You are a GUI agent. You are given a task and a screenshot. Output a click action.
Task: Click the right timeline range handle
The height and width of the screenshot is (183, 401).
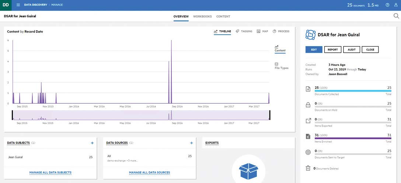pyautogui.click(x=269, y=115)
